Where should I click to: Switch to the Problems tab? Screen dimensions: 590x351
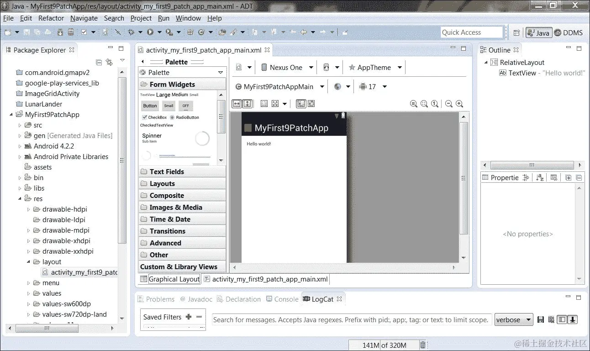(156, 299)
